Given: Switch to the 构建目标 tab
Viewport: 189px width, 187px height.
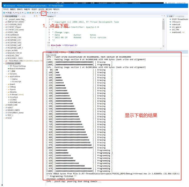Looking at the screenshot, I should [x=180, y=16].
